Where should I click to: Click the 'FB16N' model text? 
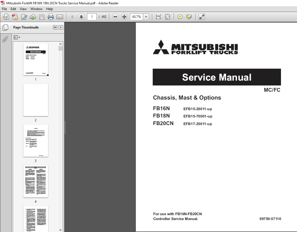(161, 108)
